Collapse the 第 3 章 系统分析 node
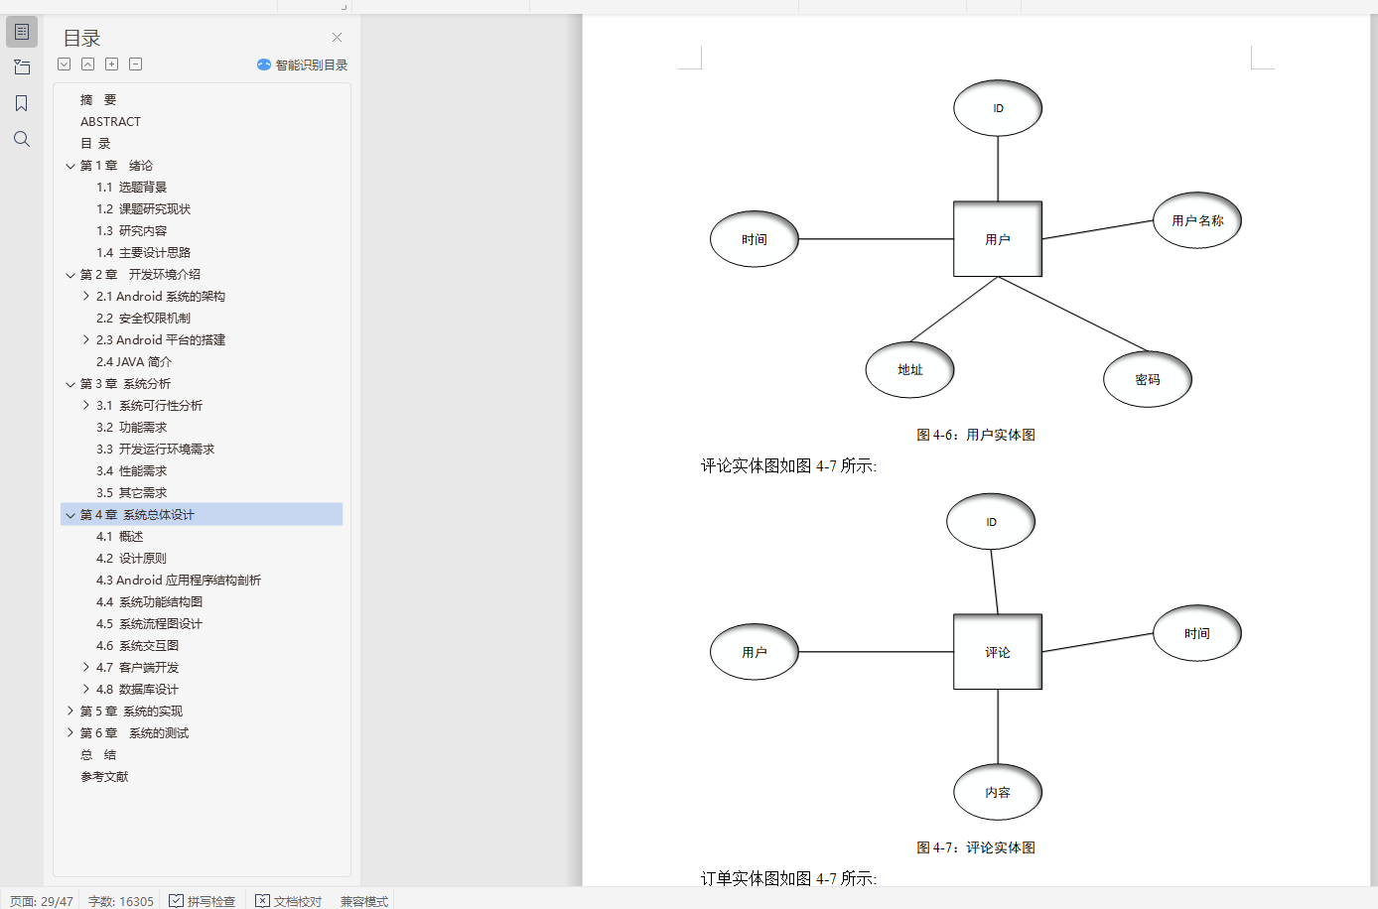Image resolution: width=1378 pixels, height=909 pixels. tap(70, 384)
